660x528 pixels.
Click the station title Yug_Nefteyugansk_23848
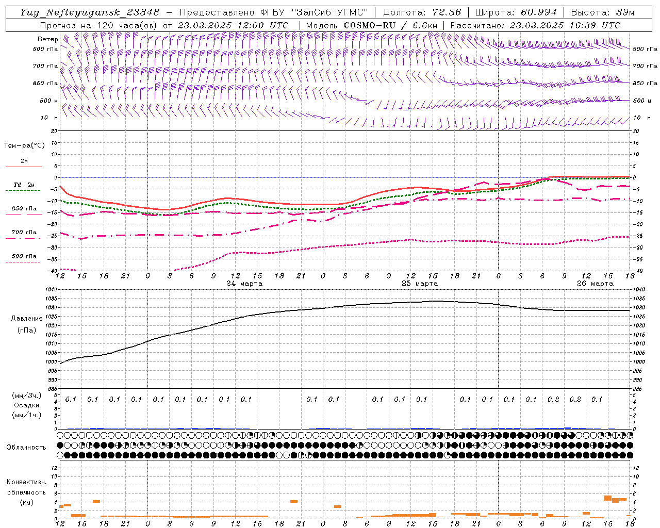[x=90, y=12]
